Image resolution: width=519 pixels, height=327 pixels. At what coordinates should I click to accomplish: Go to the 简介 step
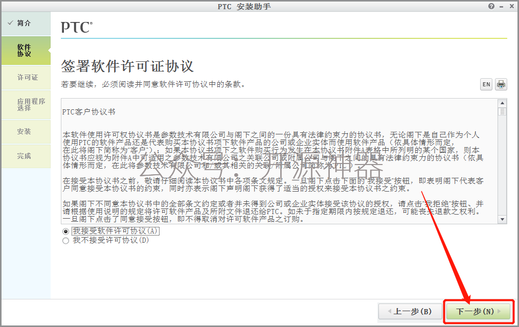coord(26,23)
